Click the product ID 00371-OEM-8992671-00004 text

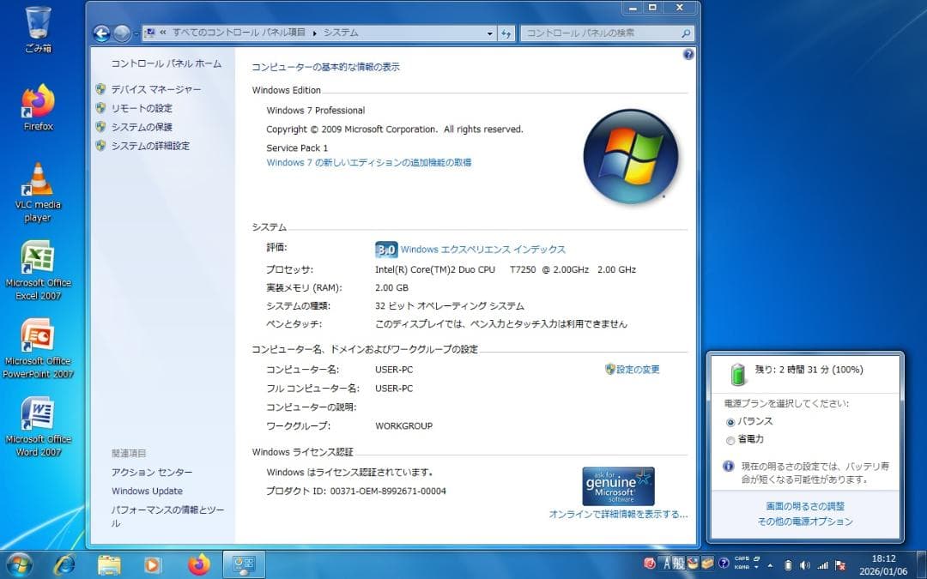point(388,491)
